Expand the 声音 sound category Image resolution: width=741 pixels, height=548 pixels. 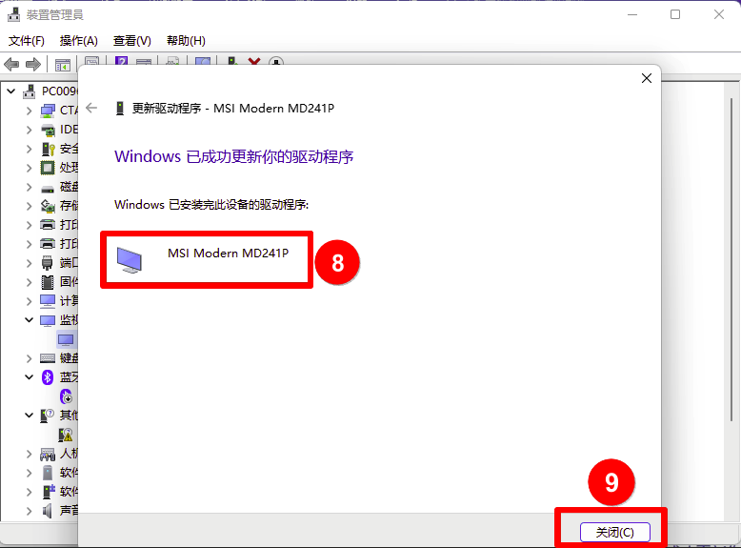click(x=30, y=511)
